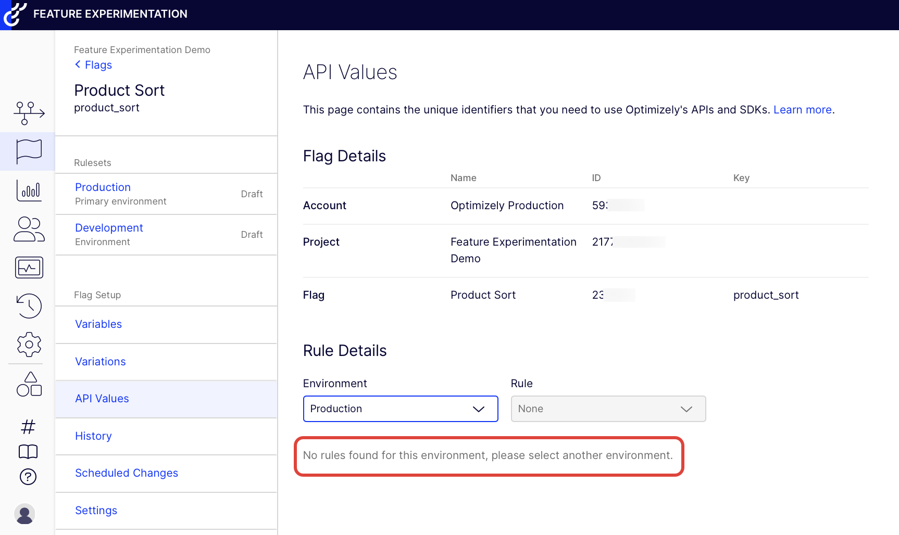899x535 pixels.
Task: Open Scheduled Changes in flag menu
Action: point(127,473)
